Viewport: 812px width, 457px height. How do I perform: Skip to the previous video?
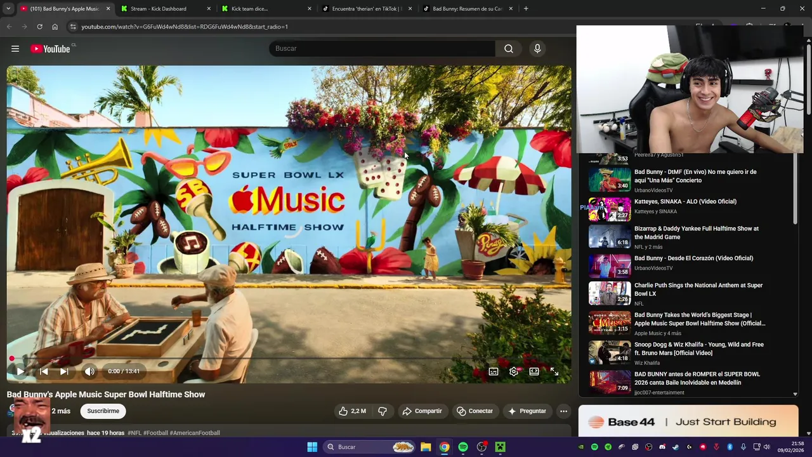tap(44, 371)
